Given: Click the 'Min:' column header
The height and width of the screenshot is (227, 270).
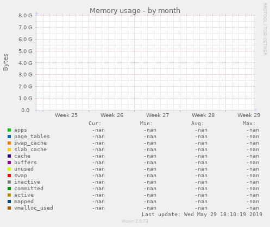Looking at the screenshot, I should click(x=146, y=124).
